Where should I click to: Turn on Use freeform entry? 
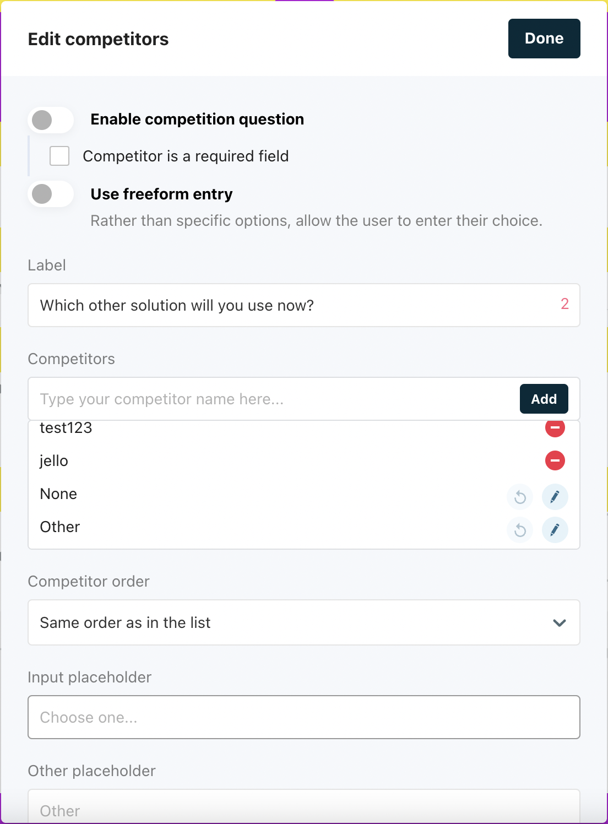coord(51,194)
